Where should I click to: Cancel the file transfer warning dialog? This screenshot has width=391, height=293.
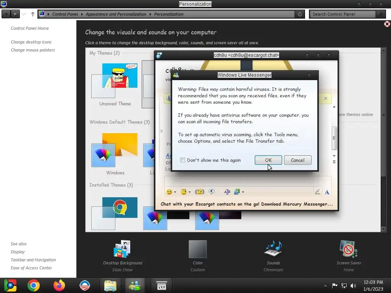[297, 160]
